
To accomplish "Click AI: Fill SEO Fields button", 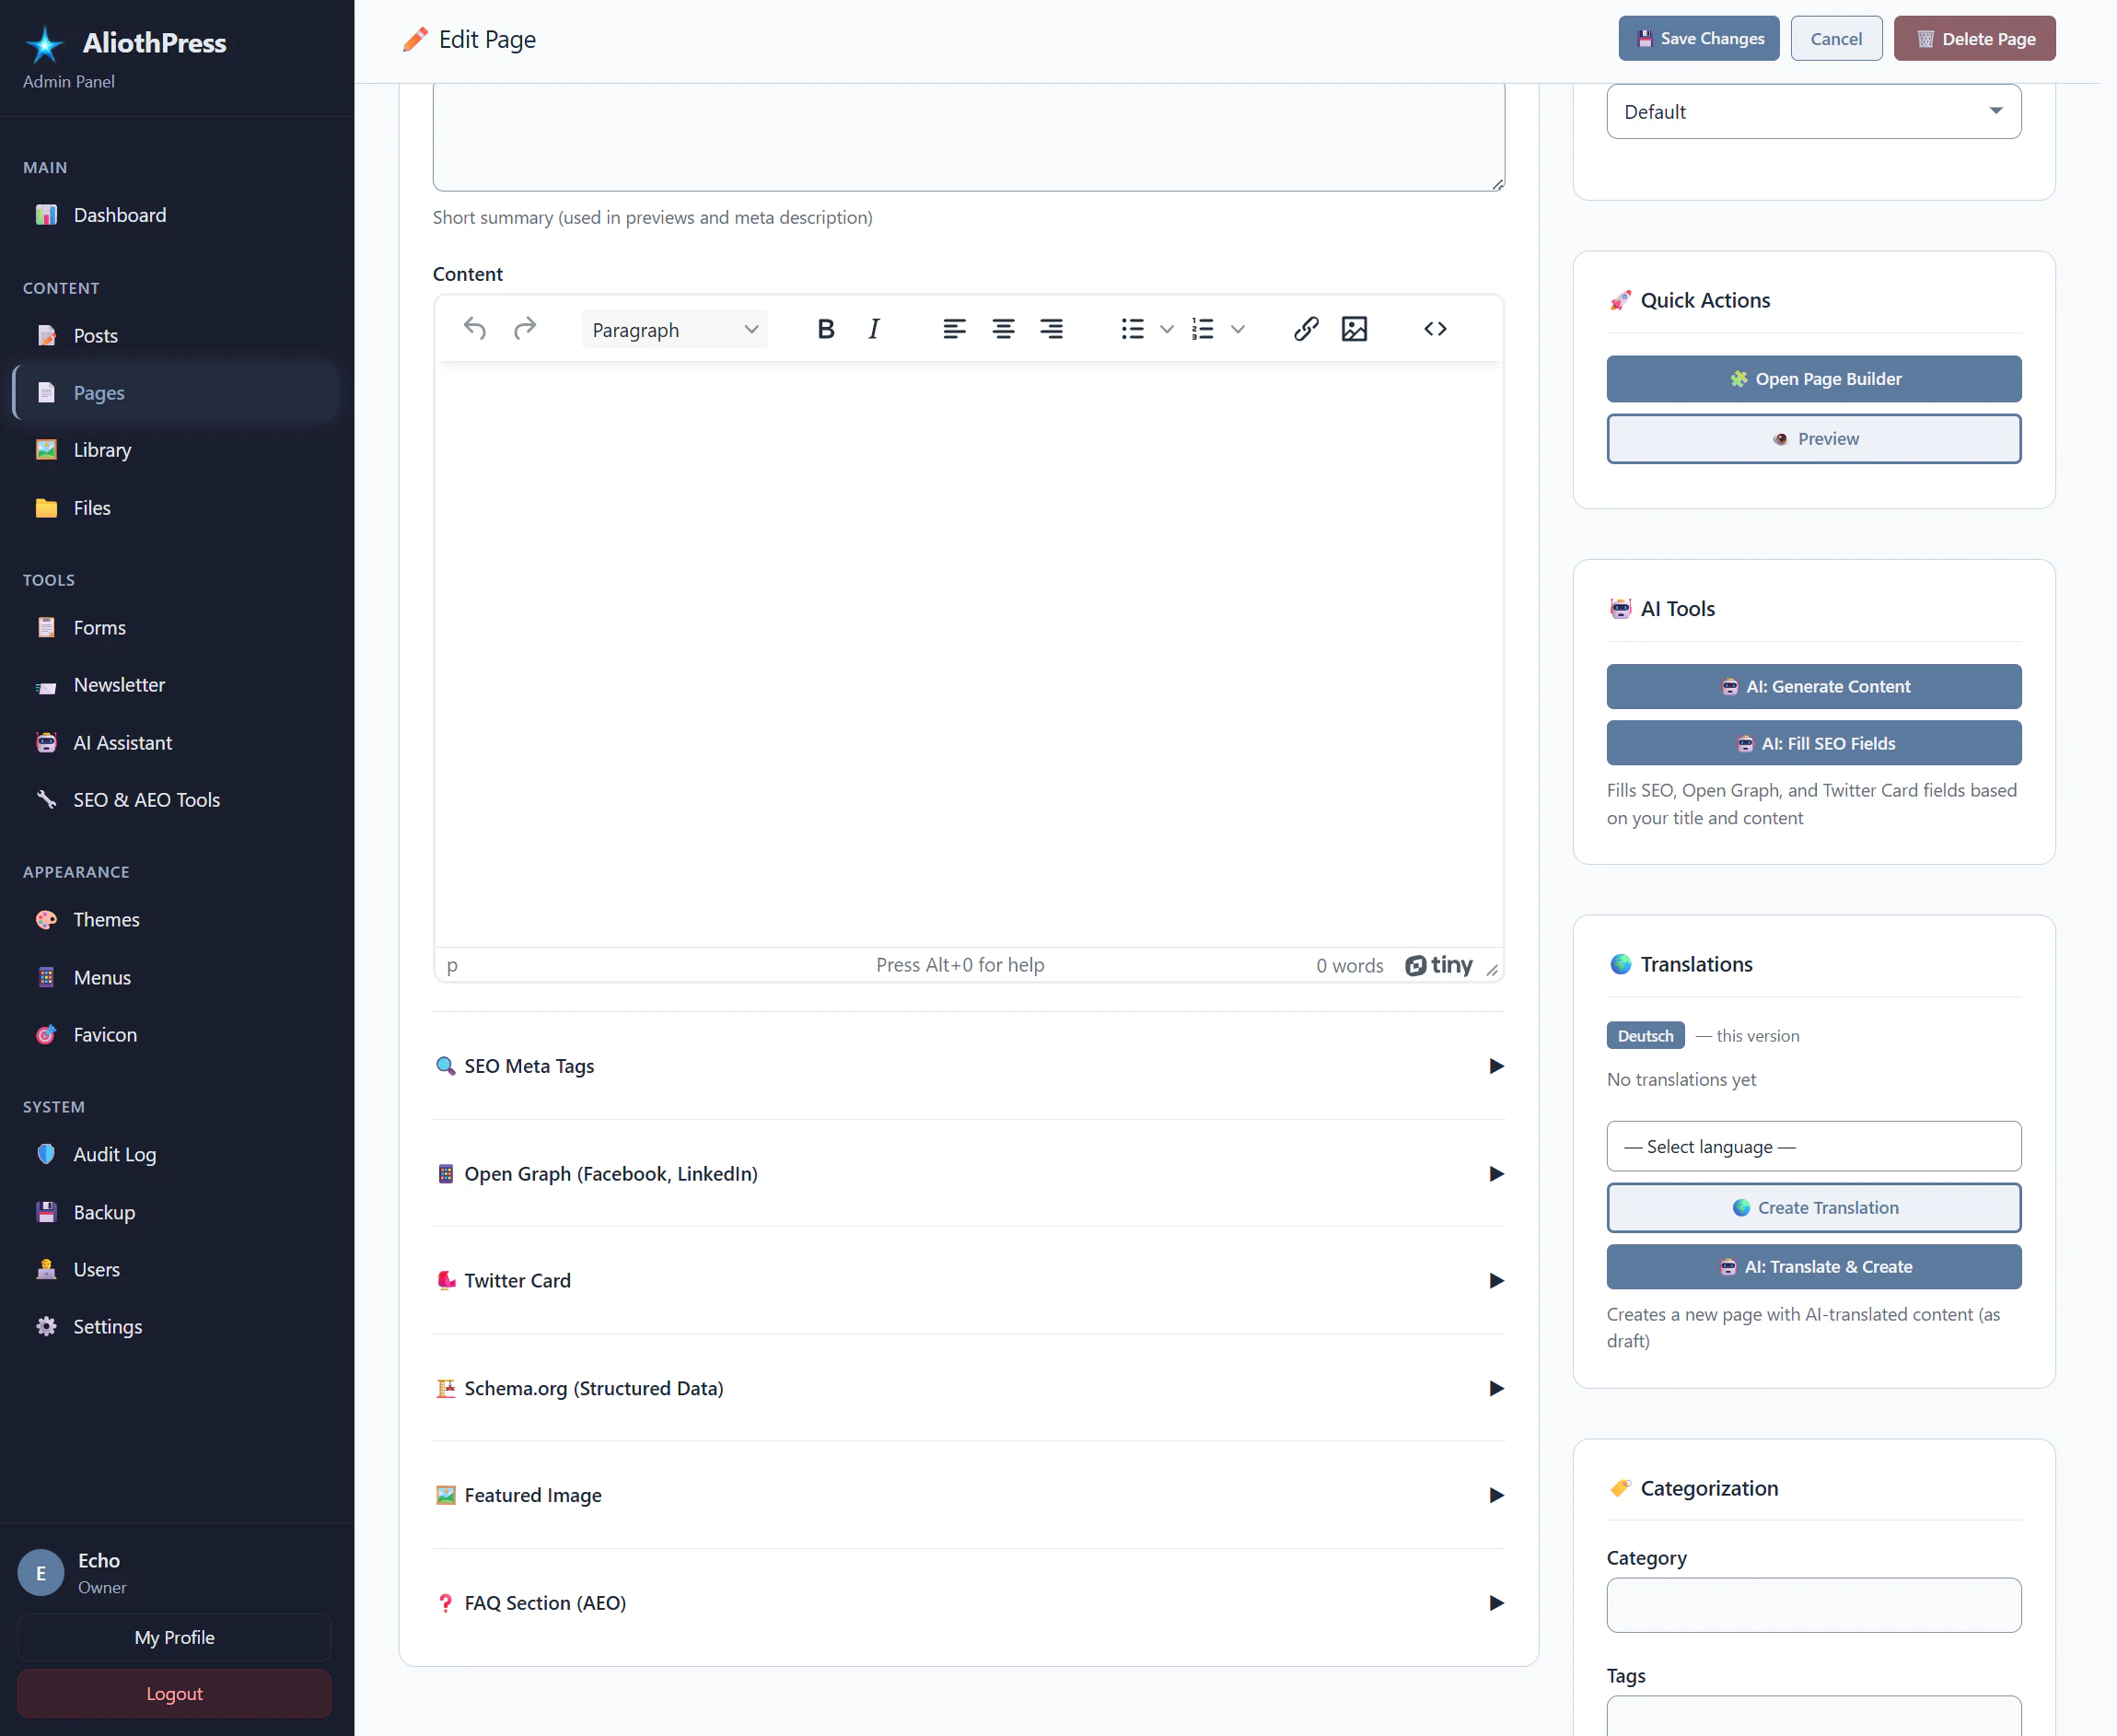I will 1813,743.
